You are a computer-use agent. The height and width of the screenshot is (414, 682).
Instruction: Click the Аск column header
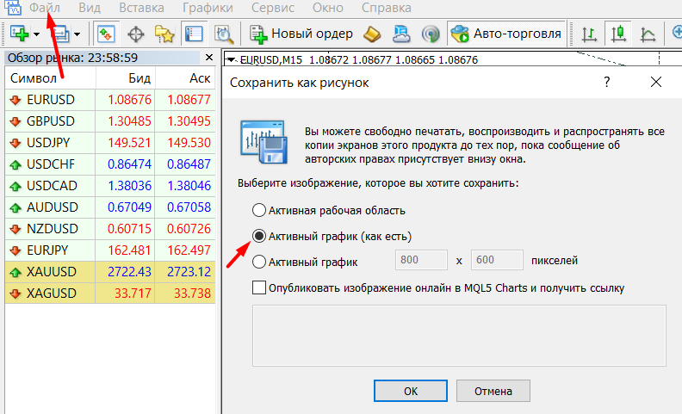(185, 78)
